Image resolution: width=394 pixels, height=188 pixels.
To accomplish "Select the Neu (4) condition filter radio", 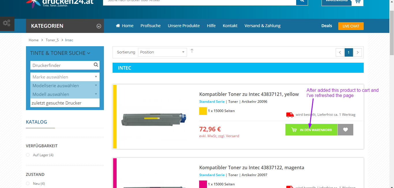I will (x=28, y=184).
